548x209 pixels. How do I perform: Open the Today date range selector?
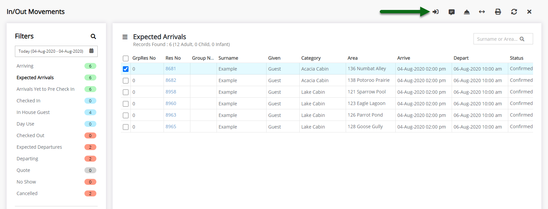point(56,51)
